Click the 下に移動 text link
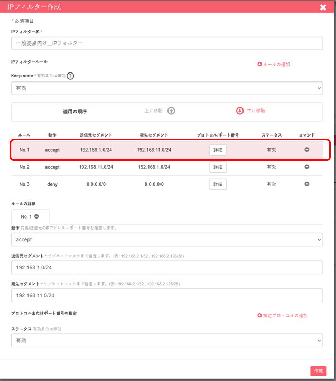Viewport: 336px width, 381px height. [x=256, y=111]
